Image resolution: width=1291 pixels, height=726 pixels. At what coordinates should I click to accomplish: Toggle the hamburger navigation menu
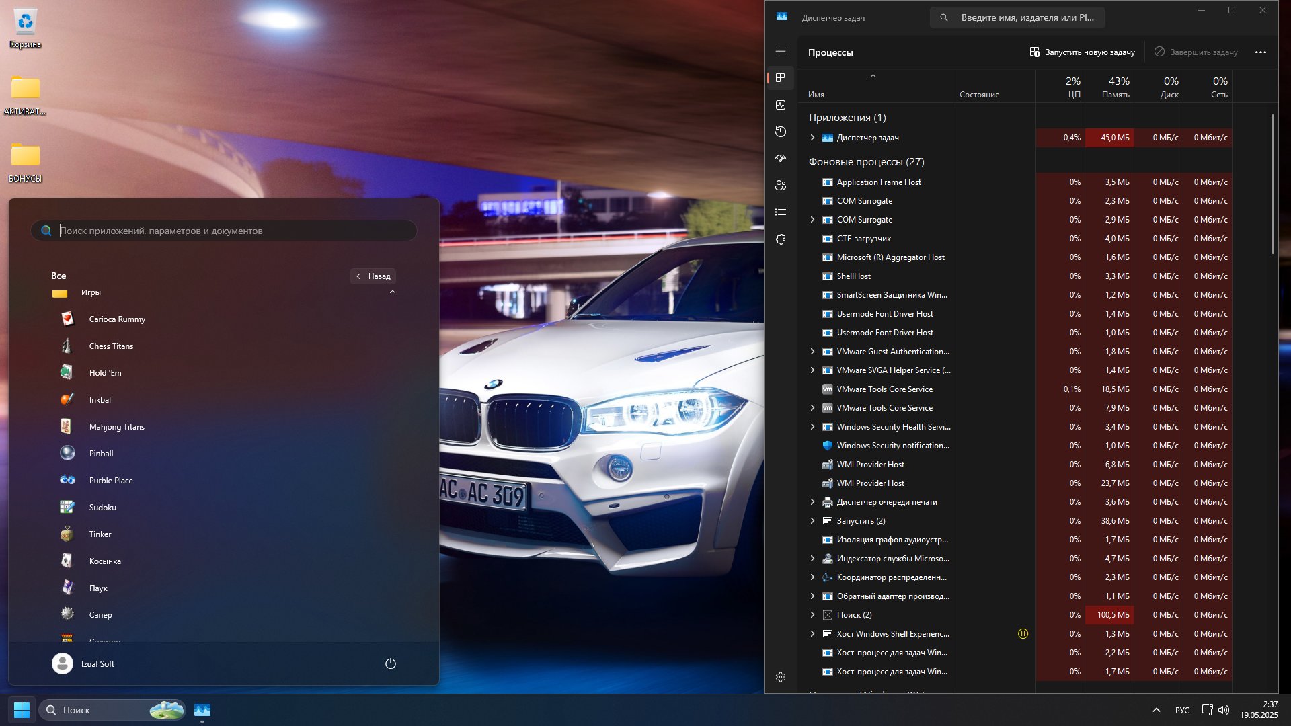[x=781, y=51]
